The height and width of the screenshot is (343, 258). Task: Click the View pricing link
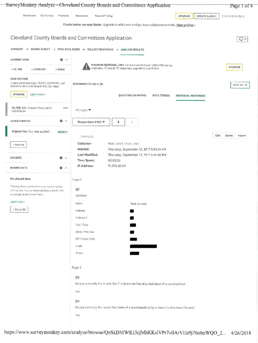(x=186, y=25)
